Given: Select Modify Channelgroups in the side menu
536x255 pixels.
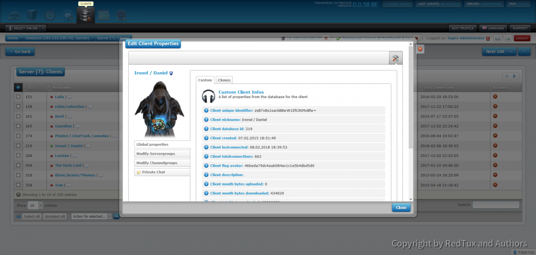Looking at the screenshot, I should pyautogui.click(x=162, y=163).
